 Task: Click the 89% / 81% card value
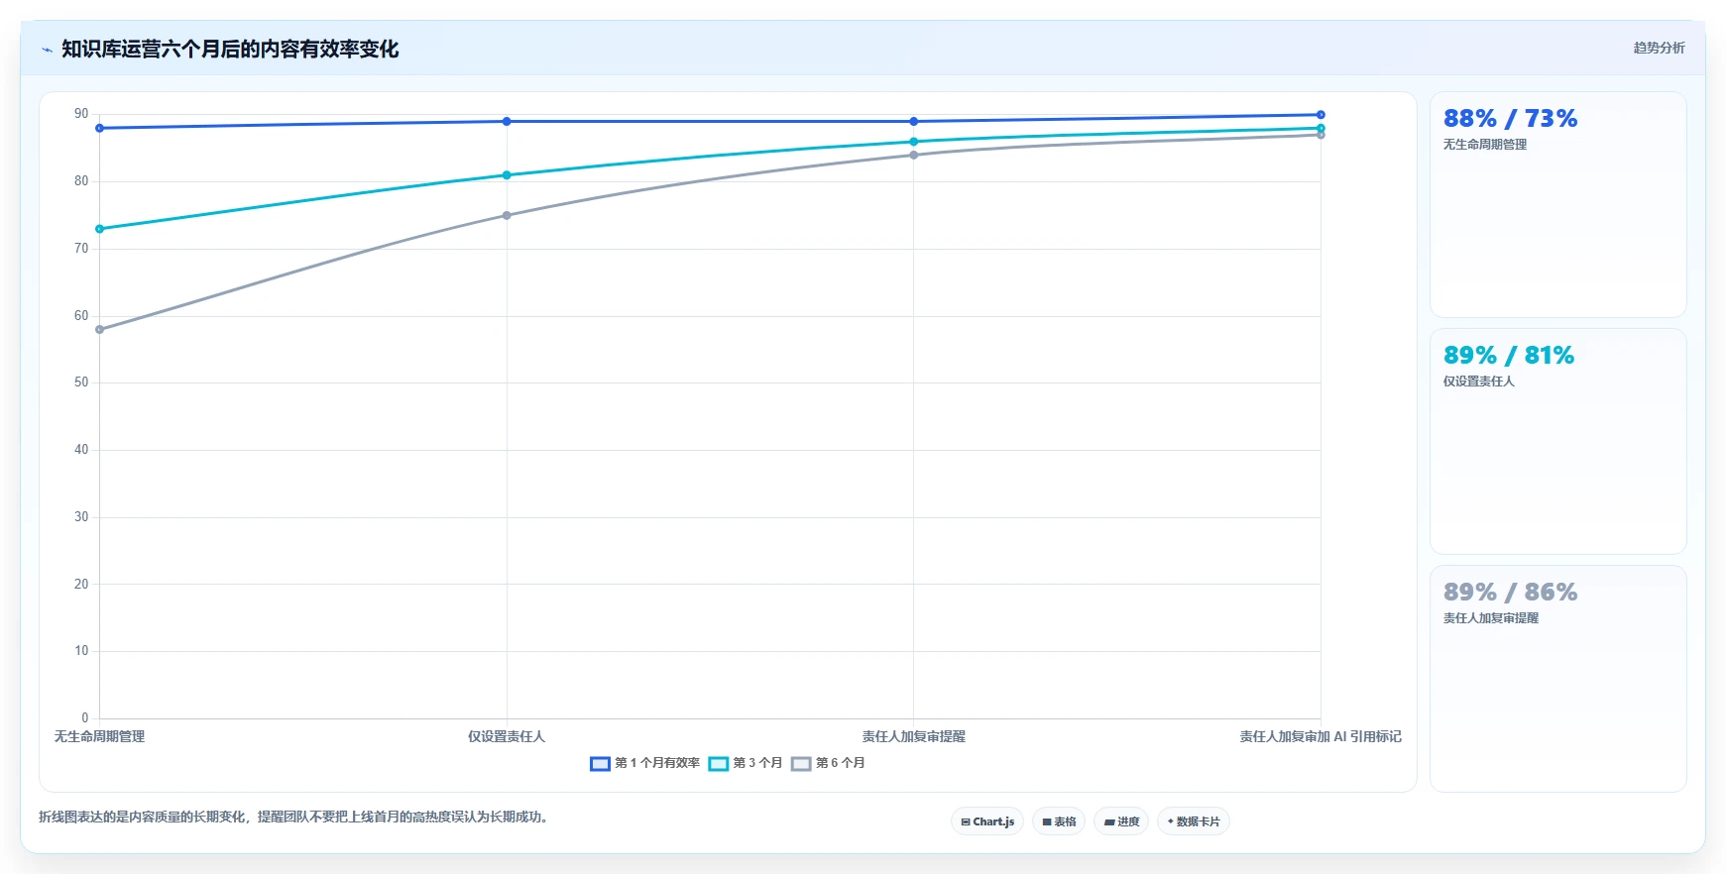pyautogui.click(x=1509, y=356)
